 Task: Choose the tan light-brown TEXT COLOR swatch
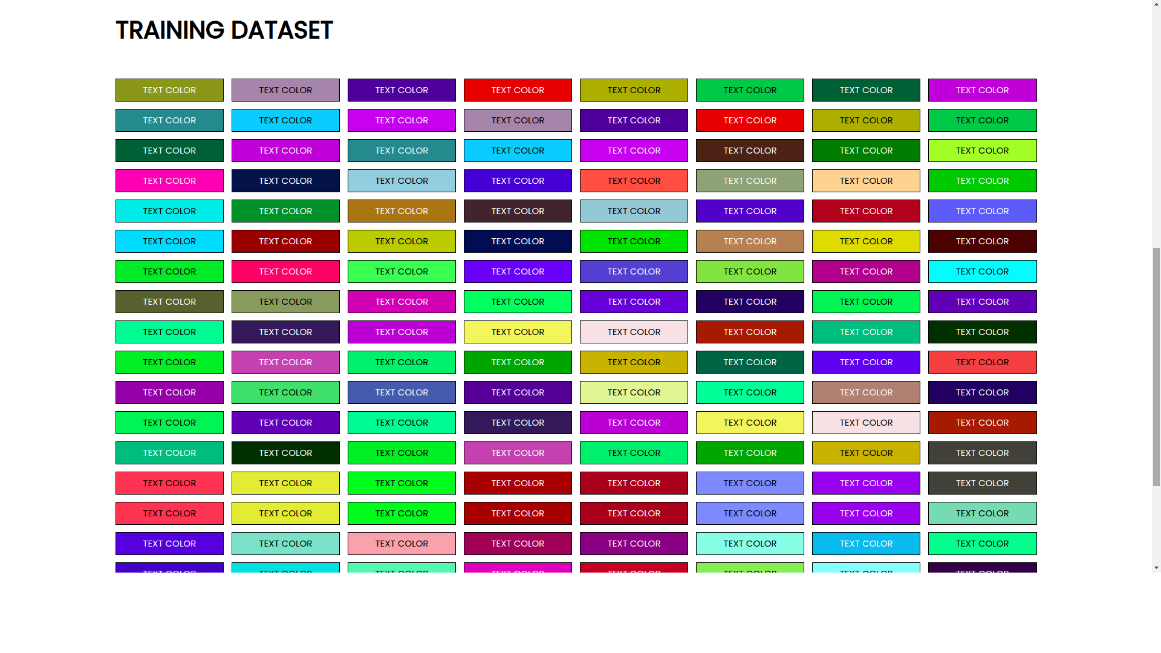pos(750,241)
